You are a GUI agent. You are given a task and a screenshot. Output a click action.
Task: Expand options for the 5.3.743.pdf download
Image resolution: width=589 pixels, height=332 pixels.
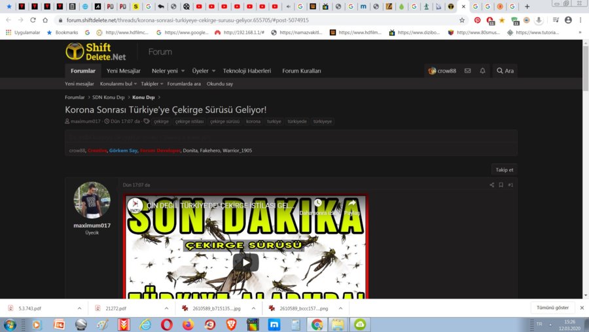tap(79, 308)
